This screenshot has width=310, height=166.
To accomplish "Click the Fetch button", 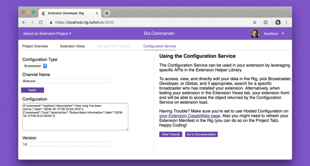I will (32, 90).
